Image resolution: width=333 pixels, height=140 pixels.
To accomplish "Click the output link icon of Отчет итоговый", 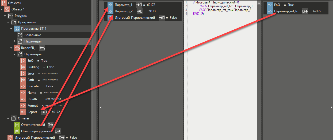I will point(51,125).
